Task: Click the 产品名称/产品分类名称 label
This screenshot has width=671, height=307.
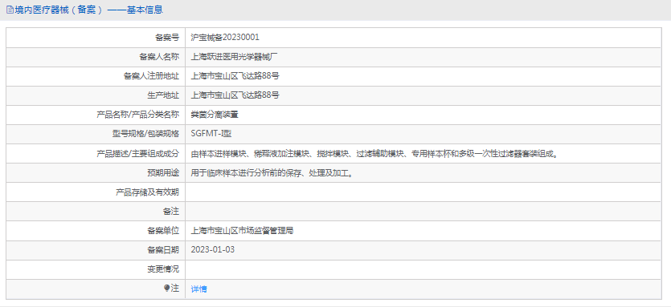Action: [138, 115]
